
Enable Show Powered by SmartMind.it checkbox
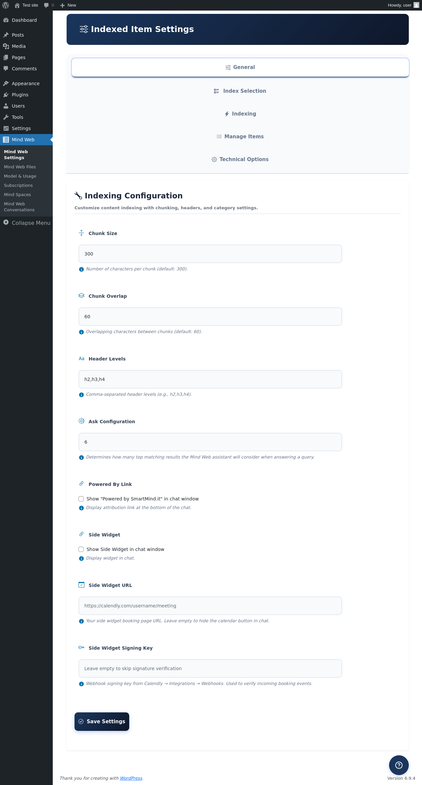81,499
